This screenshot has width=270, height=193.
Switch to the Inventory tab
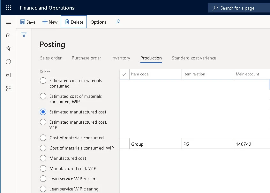pos(121,58)
